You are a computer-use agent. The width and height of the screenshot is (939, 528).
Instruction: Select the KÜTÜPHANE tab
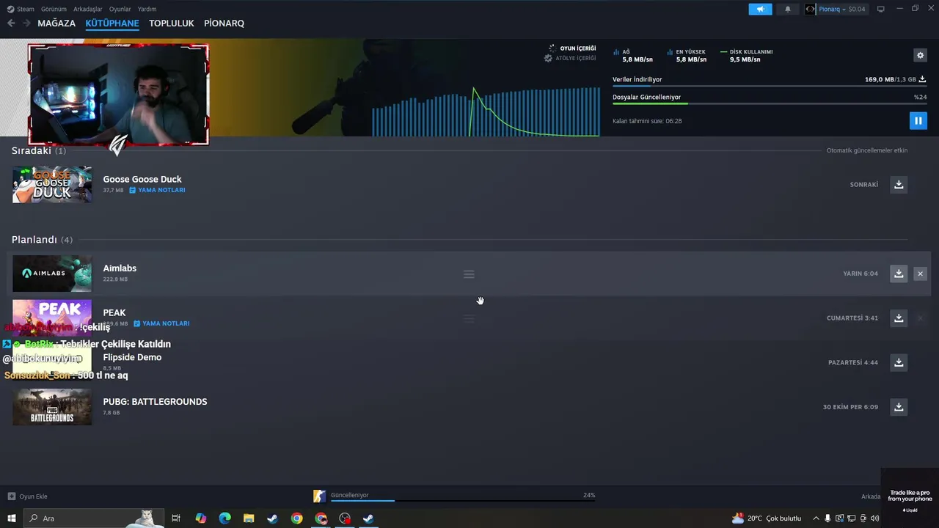click(112, 23)
